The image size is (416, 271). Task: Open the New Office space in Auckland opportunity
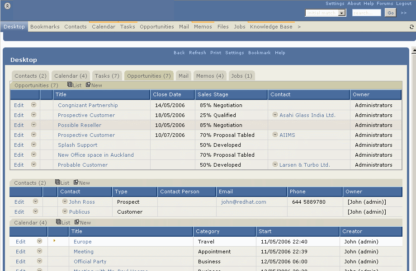tap(96, 155)
